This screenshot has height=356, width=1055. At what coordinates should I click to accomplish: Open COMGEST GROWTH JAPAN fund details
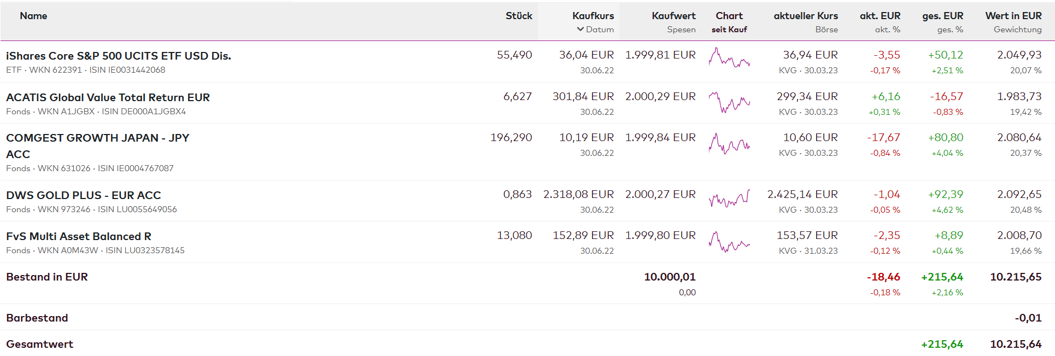97,138
